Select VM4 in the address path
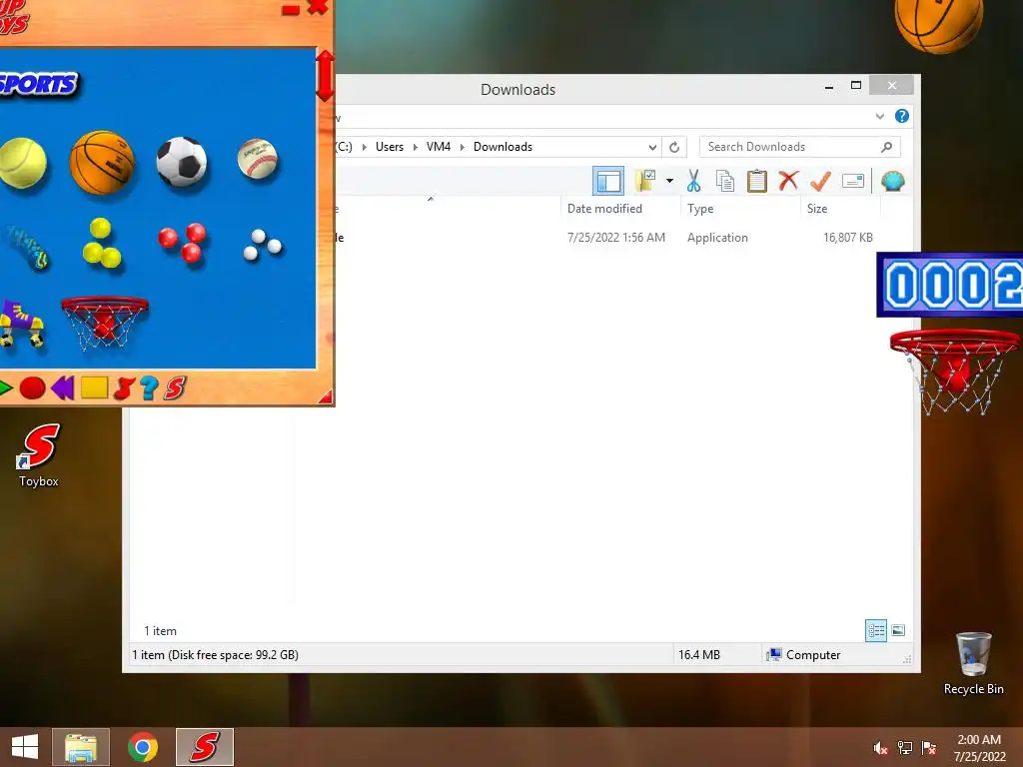1023x767 pixels. click(x=439, y=147)
